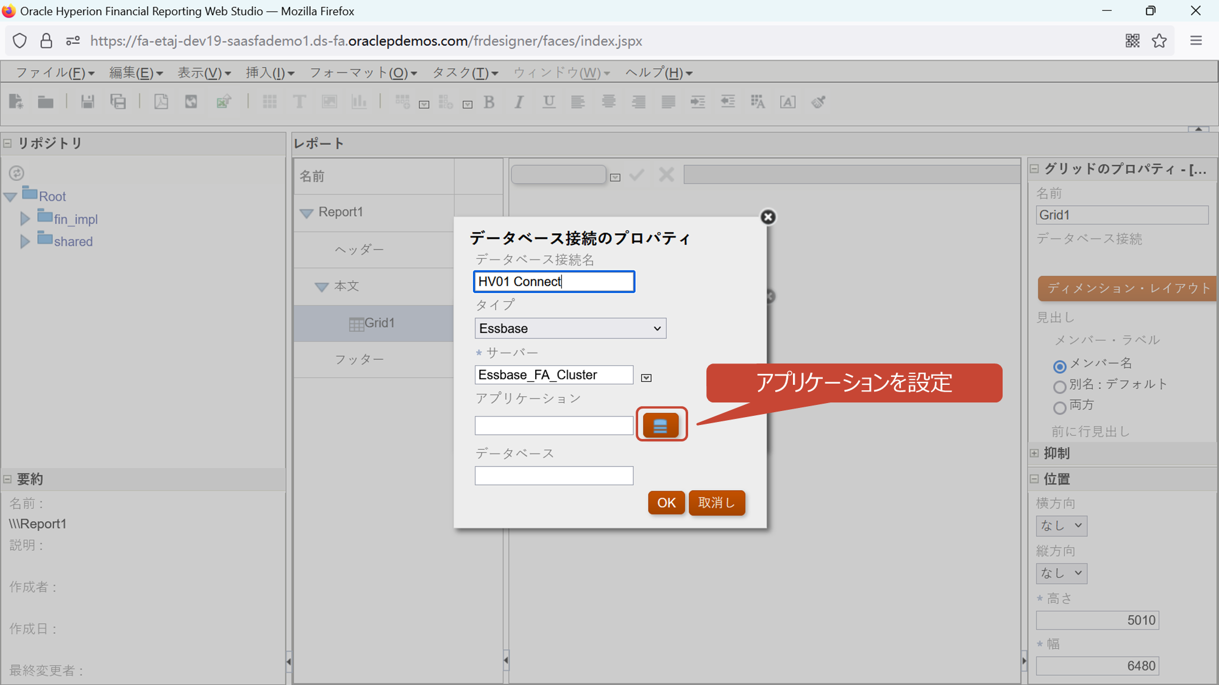The height and width of the screenshot is (685, 1219).
Task: Toggle italic formatting in toolbar
Action: (519, 102)
